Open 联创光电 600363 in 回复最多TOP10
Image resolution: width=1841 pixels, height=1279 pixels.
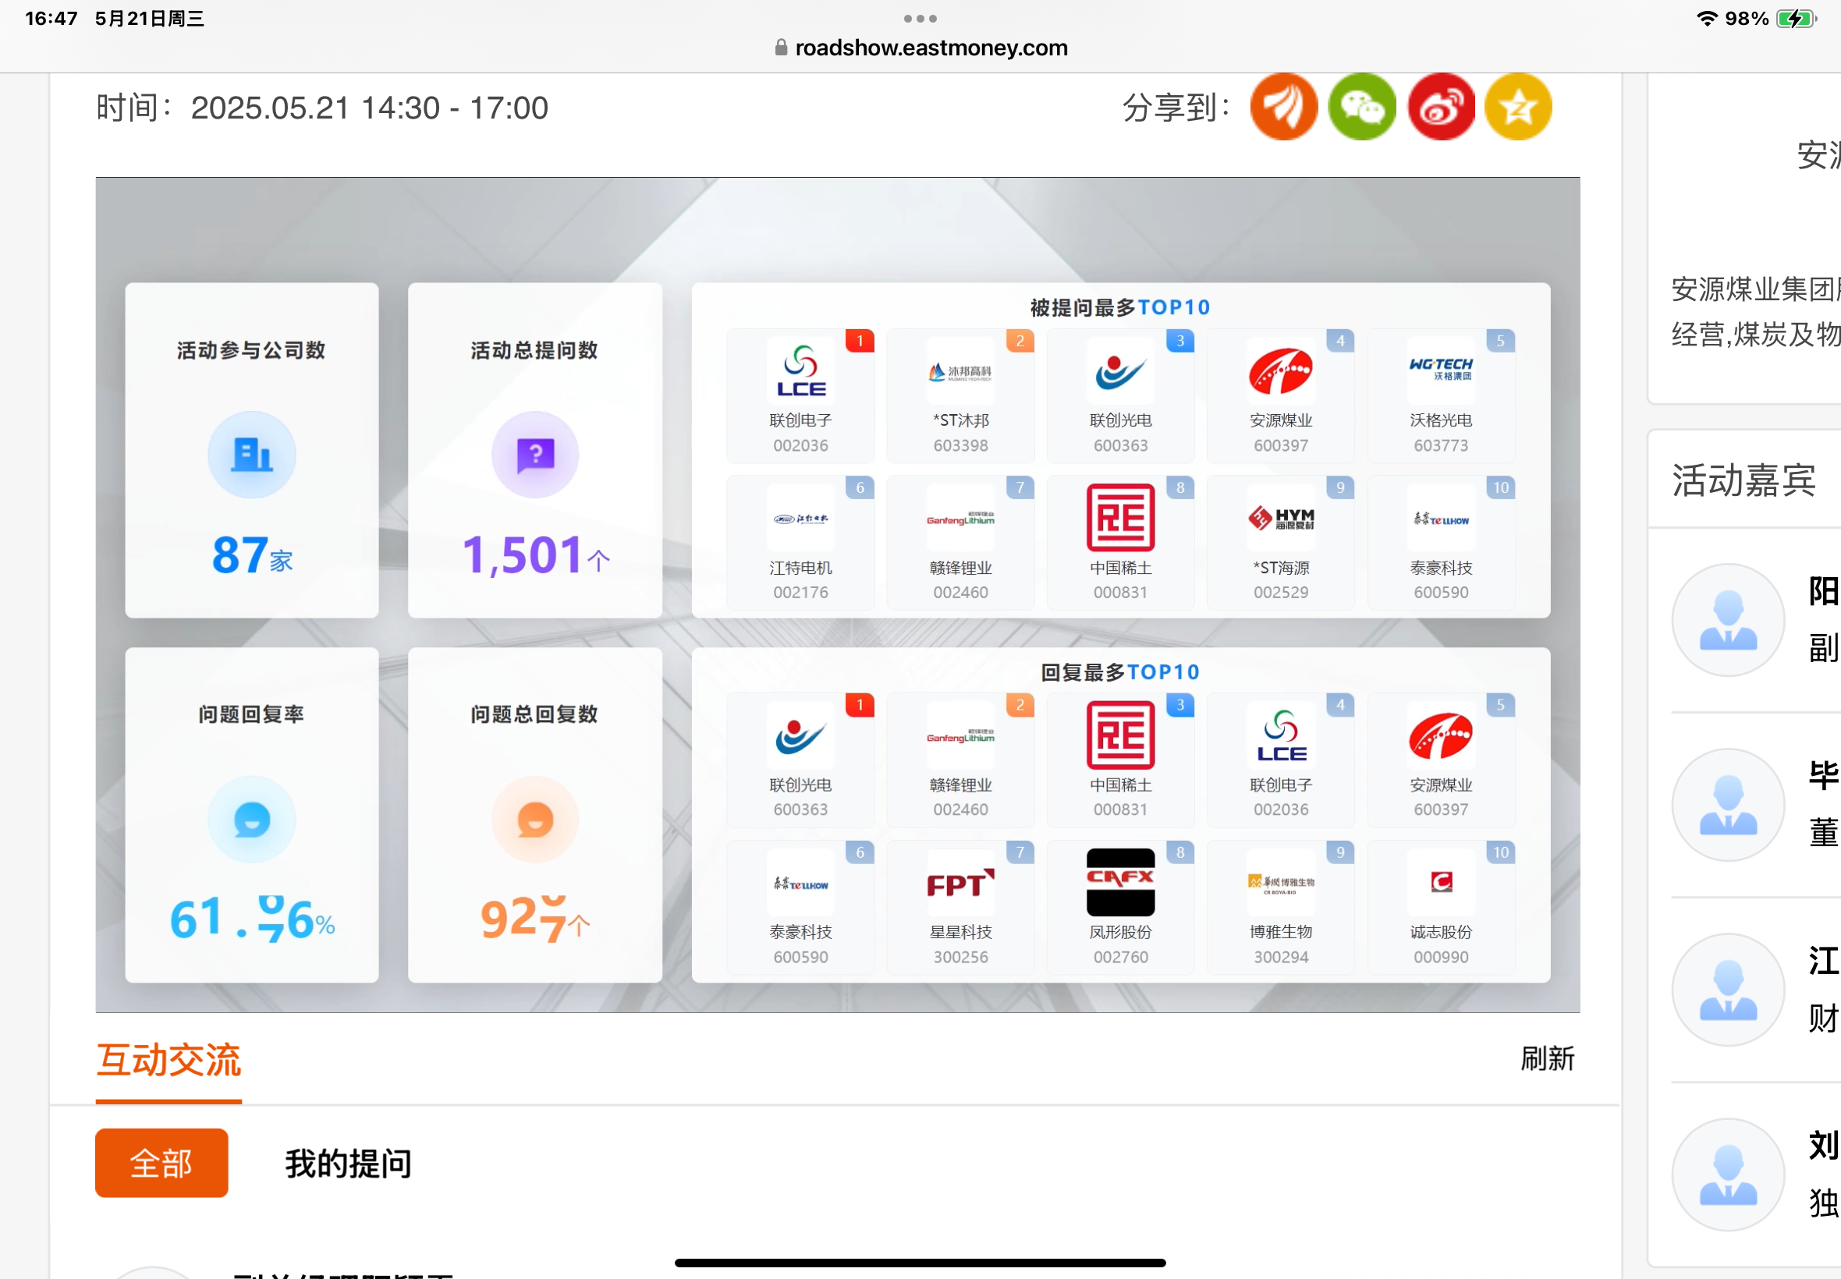(800, 760)
